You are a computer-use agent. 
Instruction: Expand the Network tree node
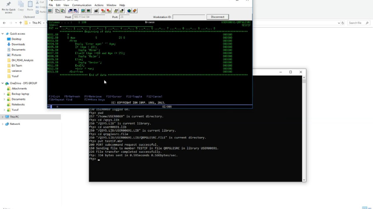(x=3, y=124)
